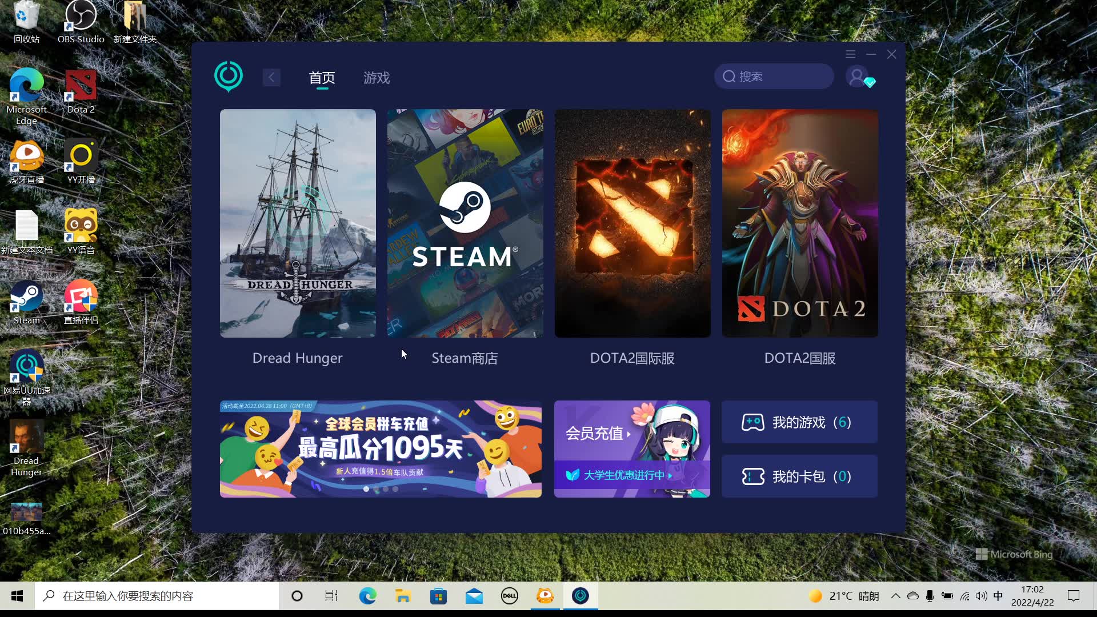Select the second banner carousel dot
Image resolution: width=1097 pixels, height=617 pixels.
[376, 489]
